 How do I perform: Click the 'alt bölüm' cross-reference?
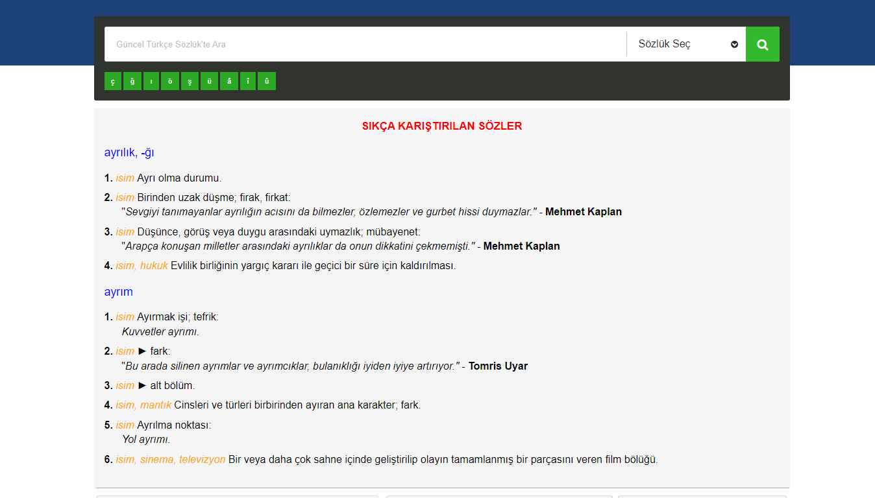(x=172, y=386)
